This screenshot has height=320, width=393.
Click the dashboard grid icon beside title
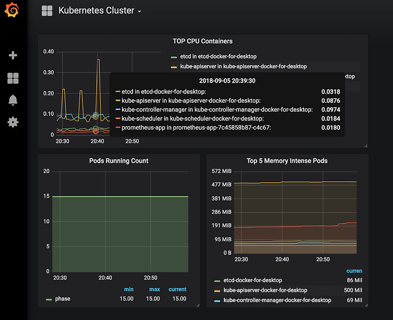pyautogui.click(x=47, y=10)
